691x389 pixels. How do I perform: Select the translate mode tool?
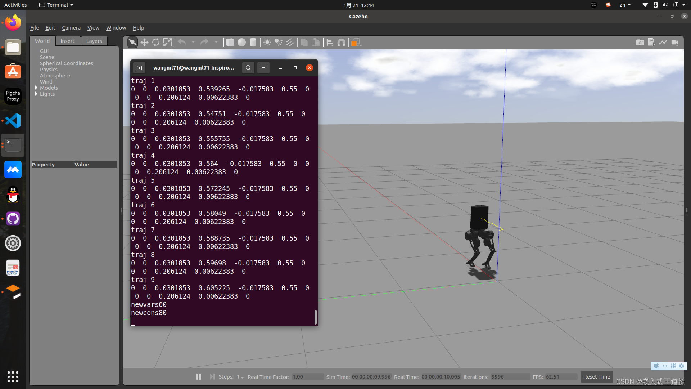144,42
